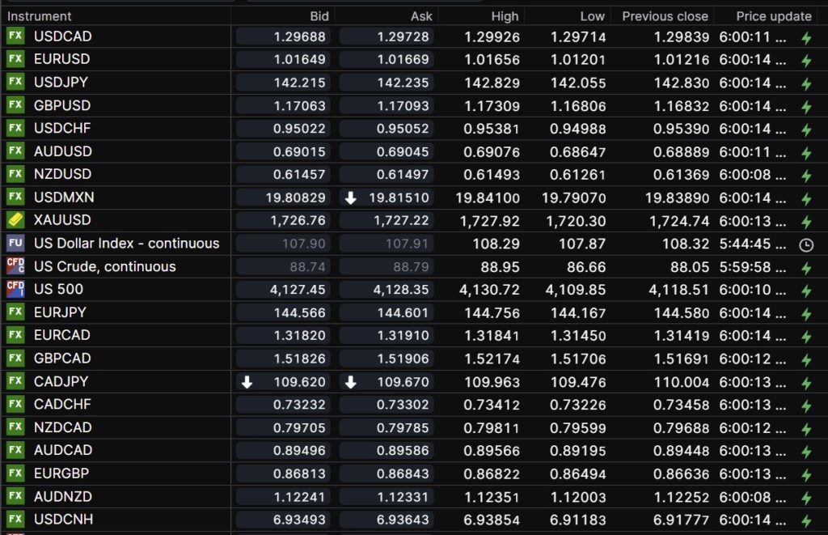828x535 pixels.
Task: Click the EURUSD ask price 1.01669
Action: 387,60
